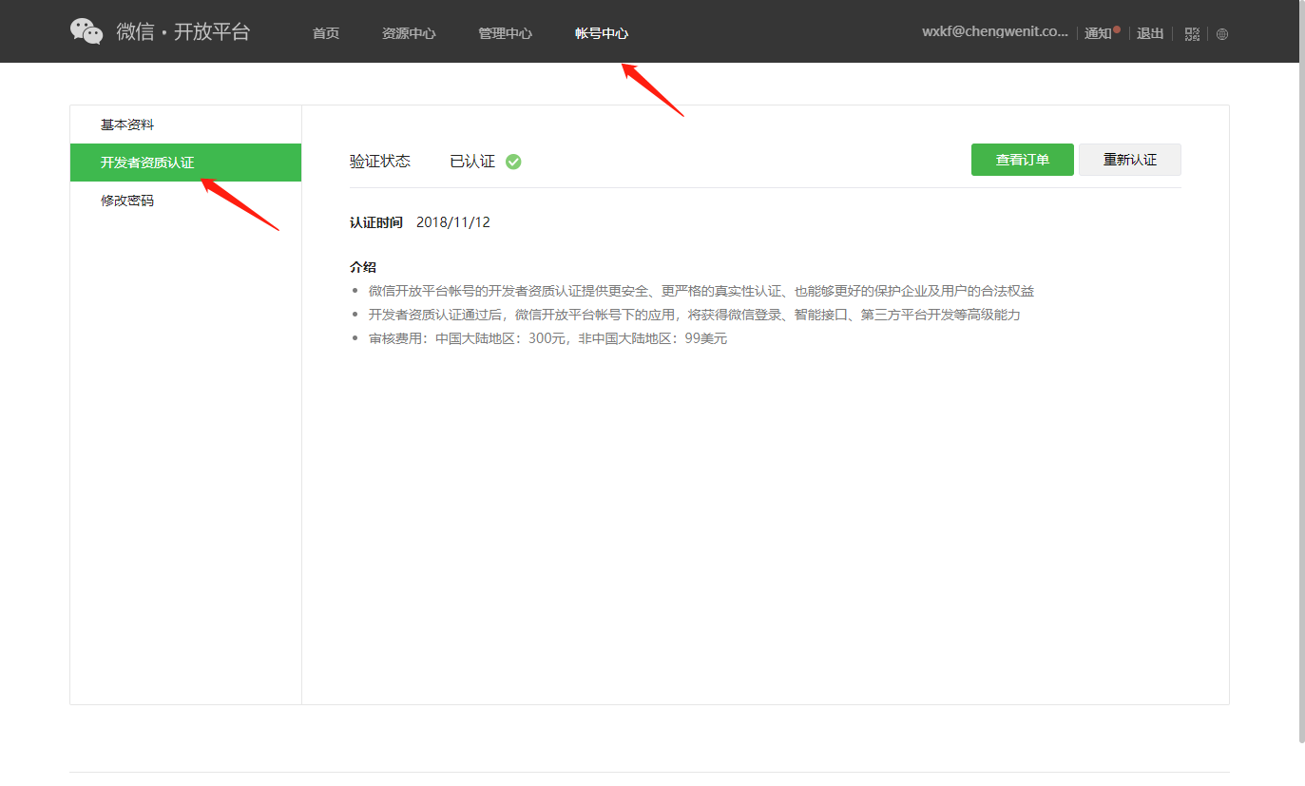Log out via the 退出 link

(x=1150, y=33)
